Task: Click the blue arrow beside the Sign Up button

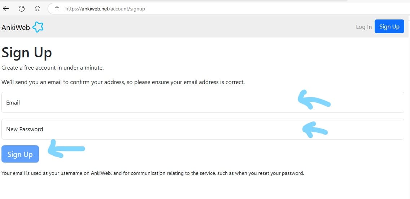Action: (66, 149)
